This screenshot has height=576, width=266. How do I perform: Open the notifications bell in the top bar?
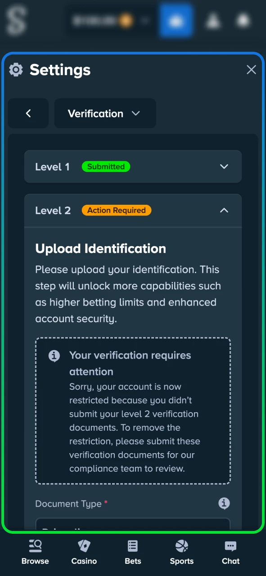coord(243,20)
